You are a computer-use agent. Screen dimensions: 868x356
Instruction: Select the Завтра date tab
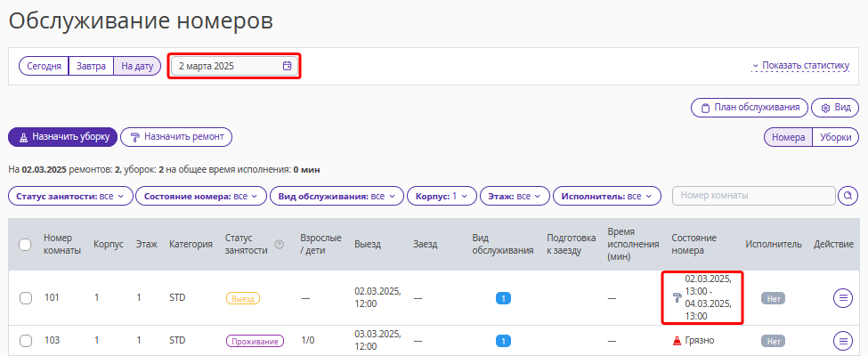pyautogui.click(x=91, y=66)
